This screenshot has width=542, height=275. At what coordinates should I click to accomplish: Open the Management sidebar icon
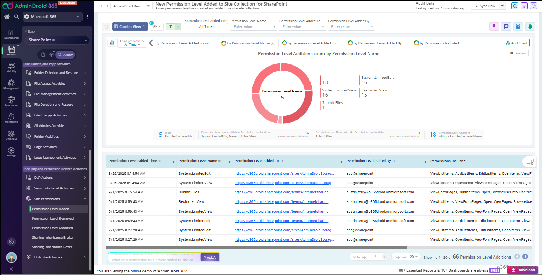pos(11,84)
